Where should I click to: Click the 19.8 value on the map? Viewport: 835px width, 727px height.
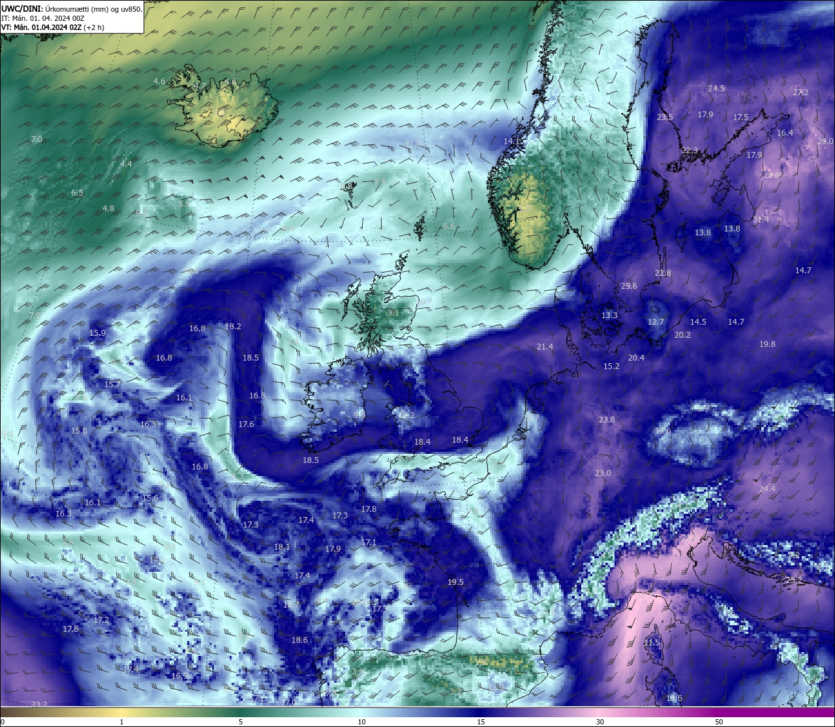pyautogui.click(x=767, y=344)
